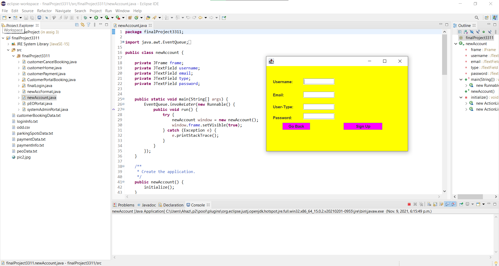Start debugging with the Debug toolbar icon
This screenshot has height=266, width=499.
click(x=86, y=17)
